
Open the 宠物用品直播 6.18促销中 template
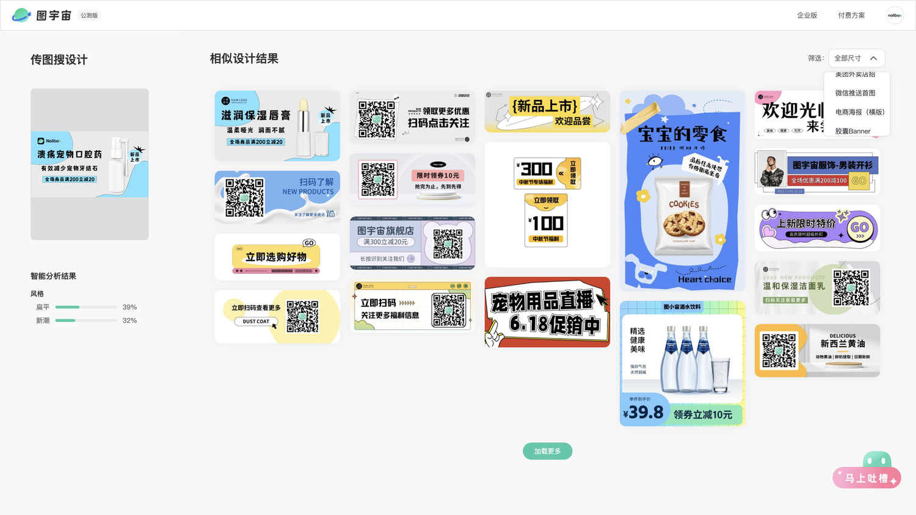coord(547,312)
